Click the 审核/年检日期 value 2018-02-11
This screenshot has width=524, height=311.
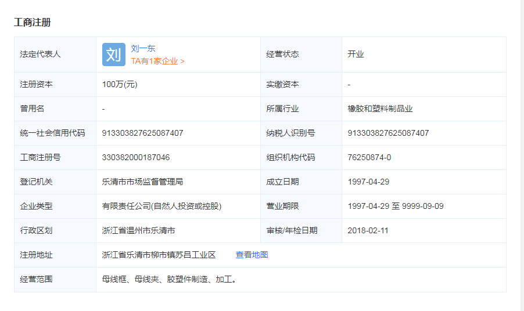coord(368,230)
